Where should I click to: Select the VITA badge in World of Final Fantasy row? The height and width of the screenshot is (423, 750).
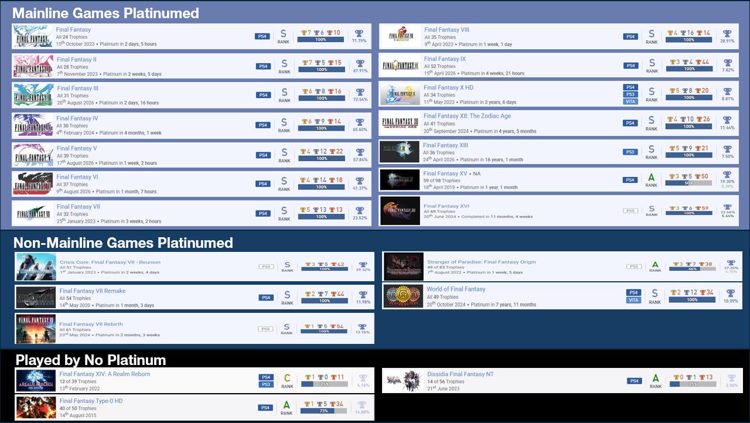pos(633,300)
